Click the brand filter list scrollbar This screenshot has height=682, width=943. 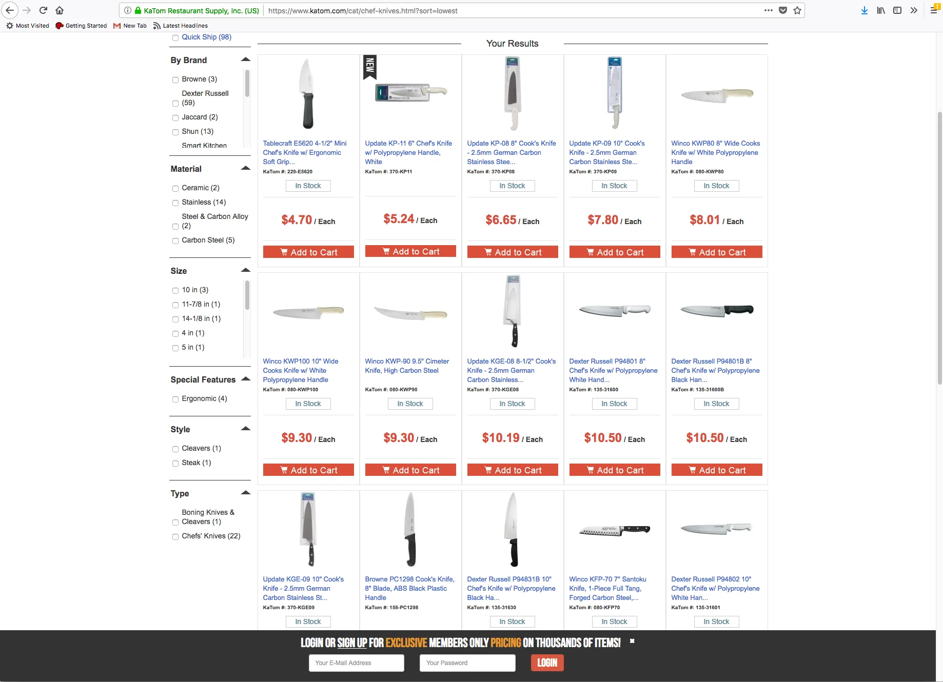pos(247,84)
